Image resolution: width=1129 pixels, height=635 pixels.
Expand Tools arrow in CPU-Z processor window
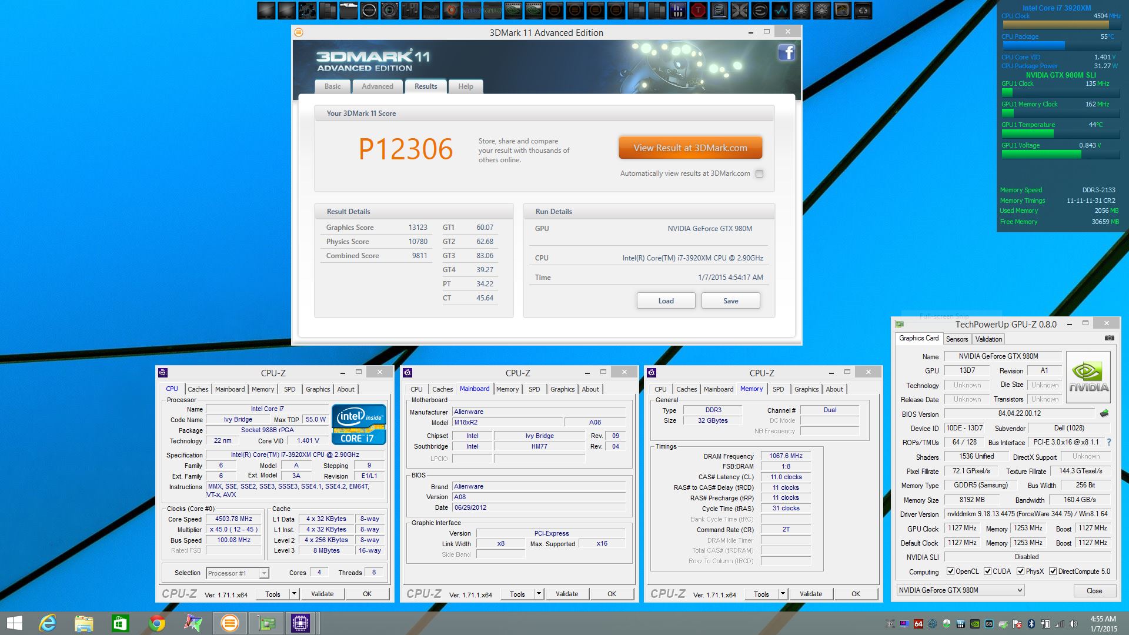pos(294,594)
